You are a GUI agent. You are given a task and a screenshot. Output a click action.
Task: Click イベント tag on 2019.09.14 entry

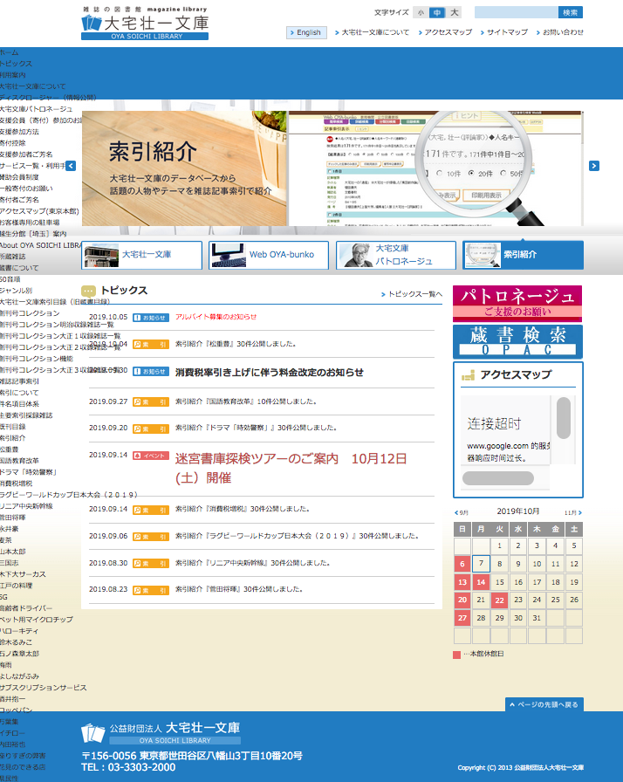pos(151,456)
